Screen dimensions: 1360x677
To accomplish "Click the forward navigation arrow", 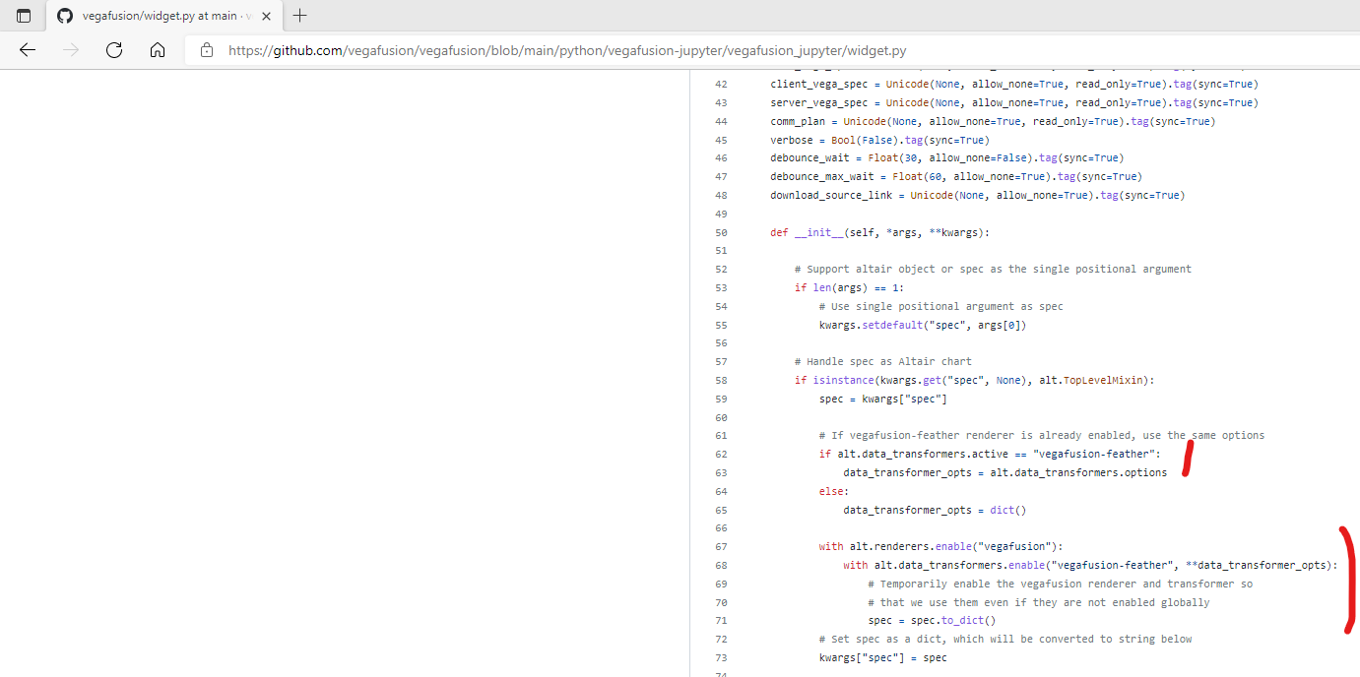I will (x=71, y=50).
